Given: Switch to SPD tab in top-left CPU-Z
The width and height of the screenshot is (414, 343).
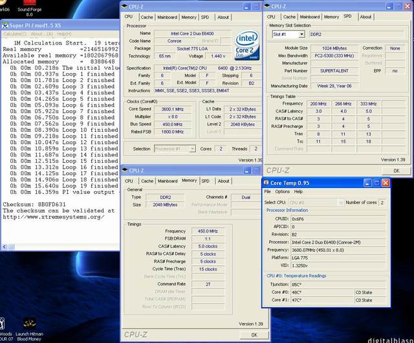Looking at the screenshot, I should (205, 17).
